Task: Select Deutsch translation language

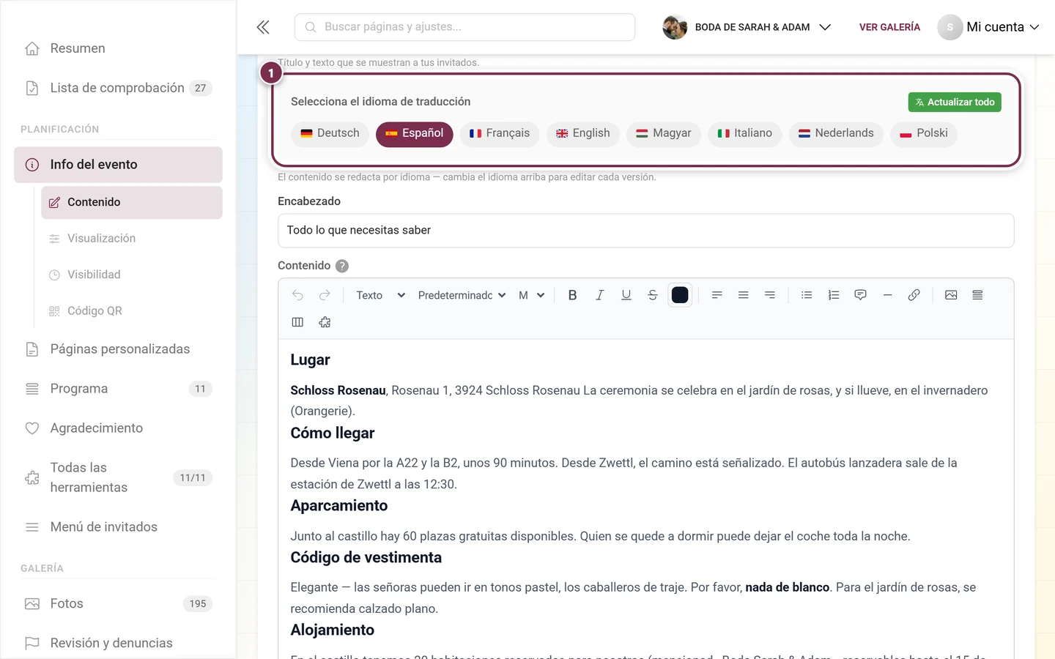Action: tap(330, 133)
